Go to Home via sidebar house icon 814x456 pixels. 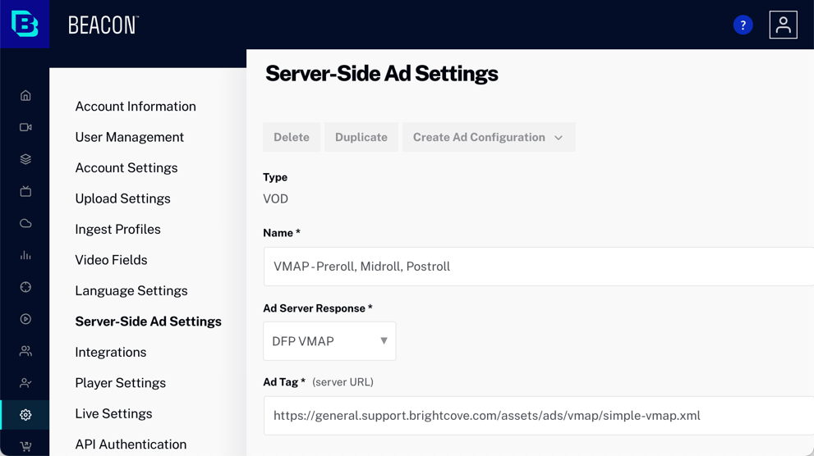(25, 95)
